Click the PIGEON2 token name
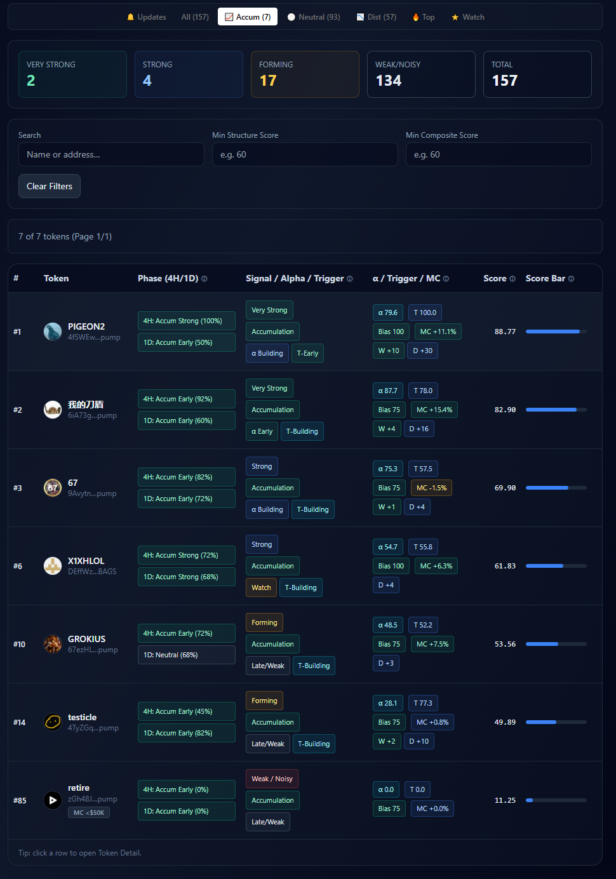Viewport: 616px width, 879px height. [86, 326]
